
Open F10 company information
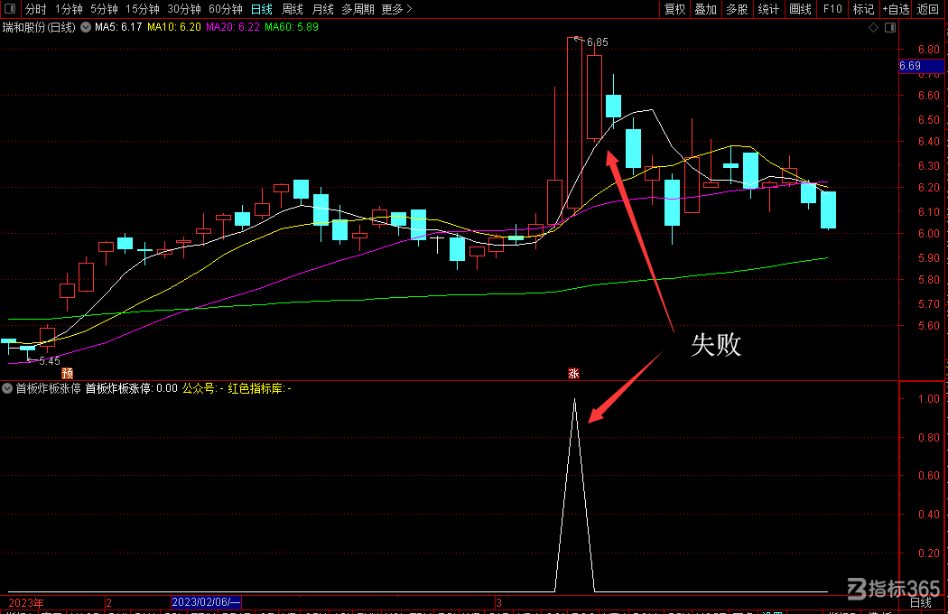click(832, 9)
